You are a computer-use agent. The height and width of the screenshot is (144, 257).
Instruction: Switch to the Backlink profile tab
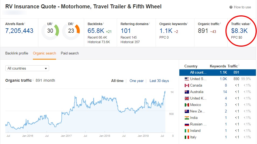pos(17,53)
